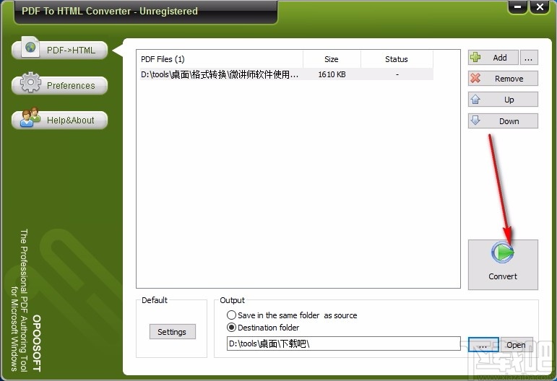Click the Convert button label
This screenshot has width=557, height=381.
click(503, 276)
